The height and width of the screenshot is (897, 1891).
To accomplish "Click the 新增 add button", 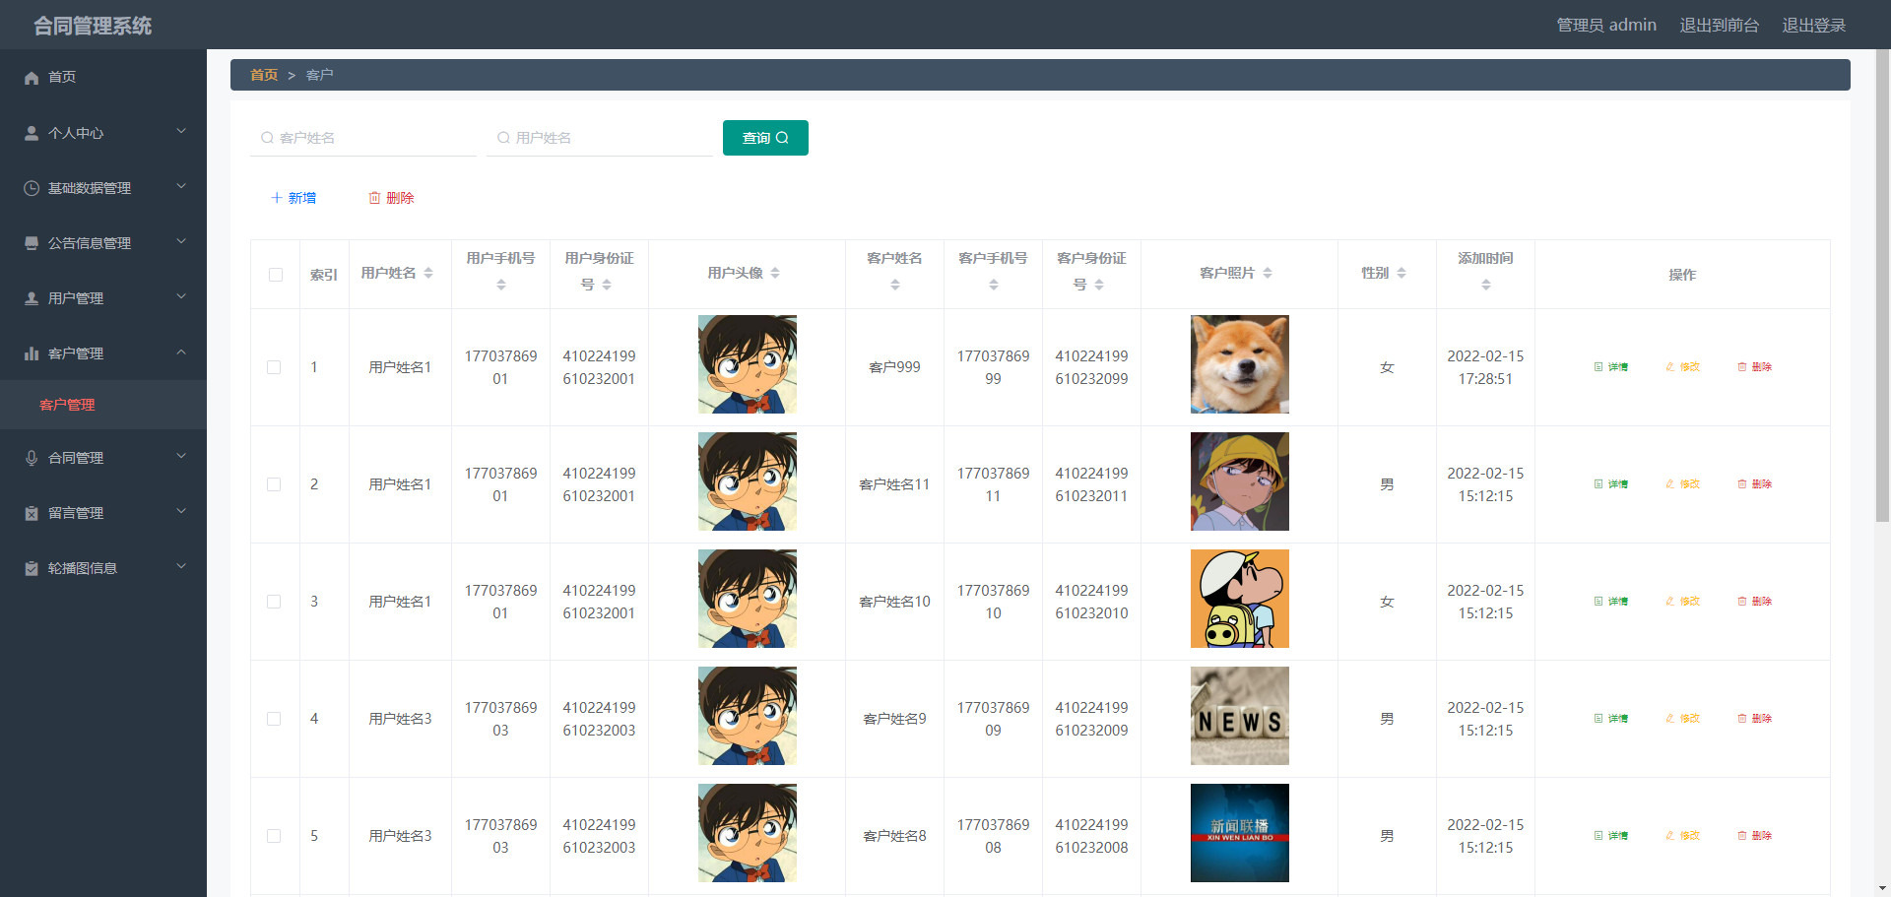I will click(293, 198).
